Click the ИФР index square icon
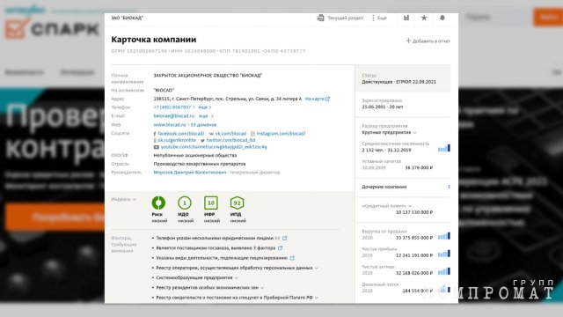The width and height of the screenshot is (563, 317). pos(211,203)
